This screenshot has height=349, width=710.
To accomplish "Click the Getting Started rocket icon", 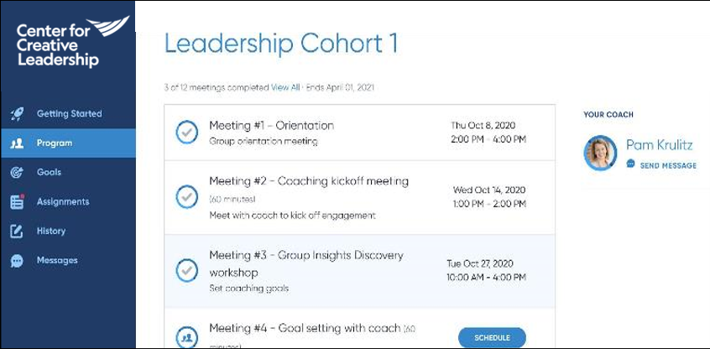I will 17,114.
